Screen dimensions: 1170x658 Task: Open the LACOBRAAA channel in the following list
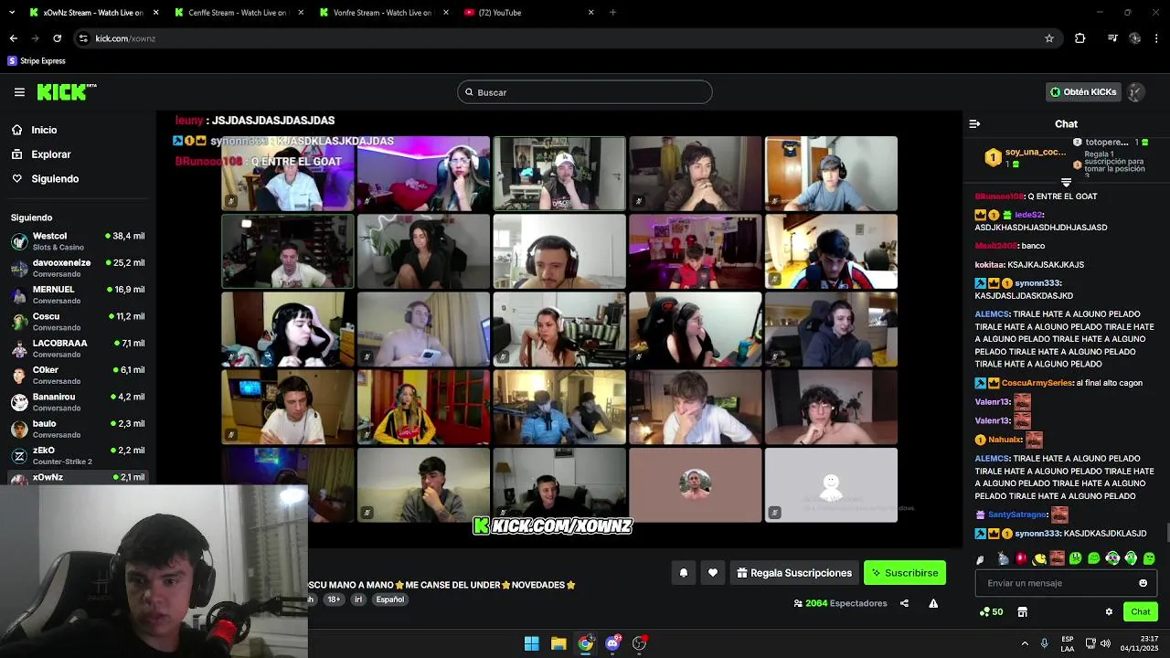pyautogui.click(x=78, y=348)
